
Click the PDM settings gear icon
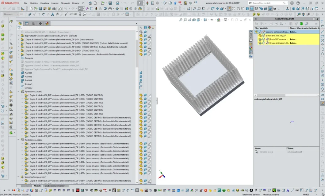[314, 19]
